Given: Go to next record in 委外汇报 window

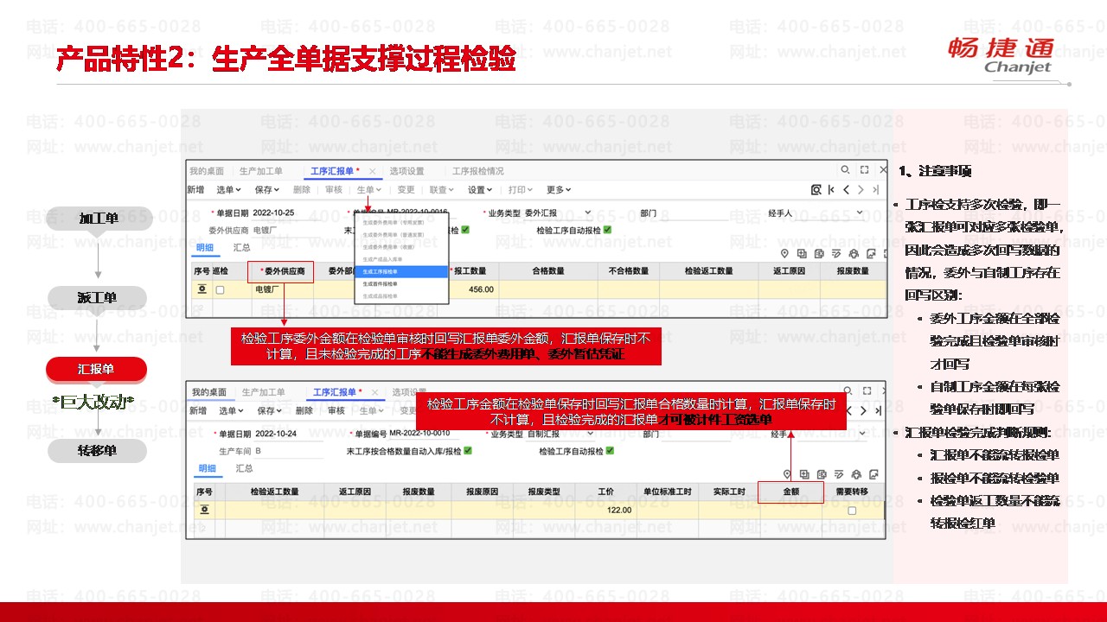Looking at the screenshot, I should pos(861,190).
